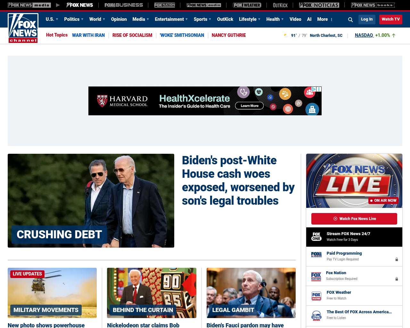Open the FOX Weather Free to Watch listing

click(x=354, y=295)
